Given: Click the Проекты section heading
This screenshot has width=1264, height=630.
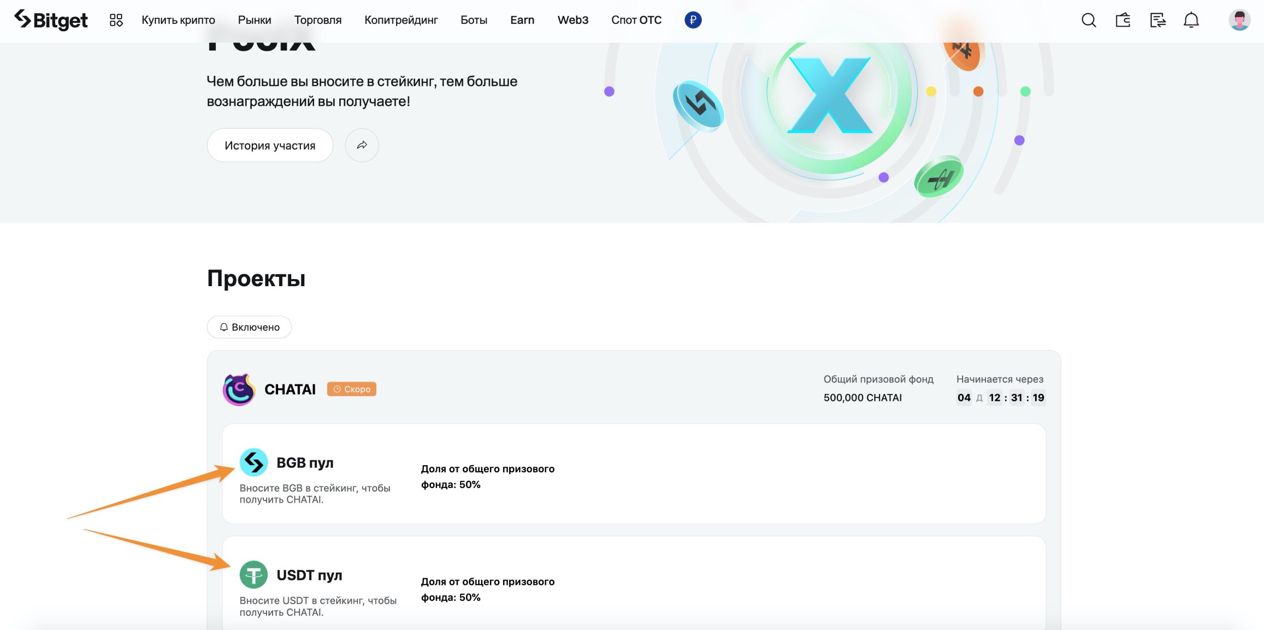Looking at the screenshot, I should coord(256,278).
